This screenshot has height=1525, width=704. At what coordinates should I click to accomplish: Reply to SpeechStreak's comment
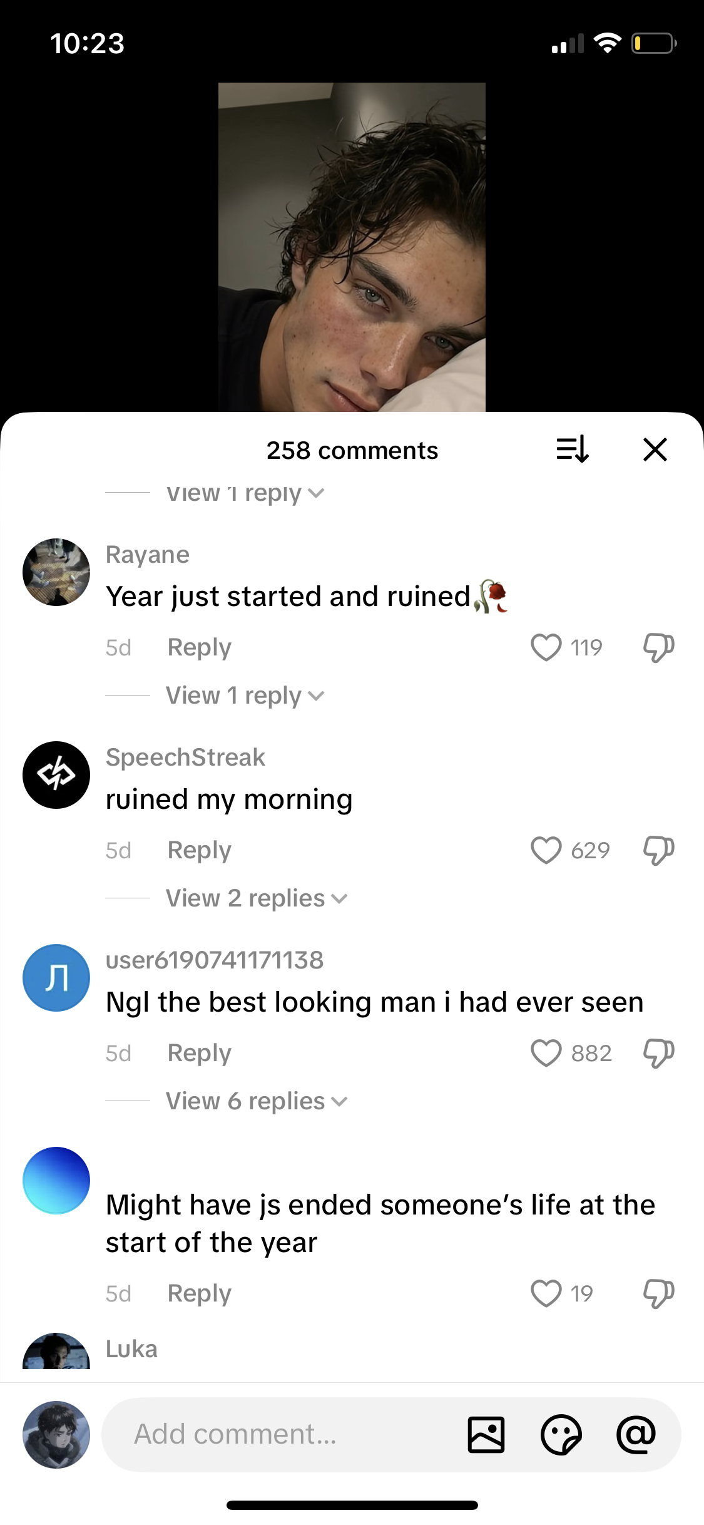click(x=199, y=850)
